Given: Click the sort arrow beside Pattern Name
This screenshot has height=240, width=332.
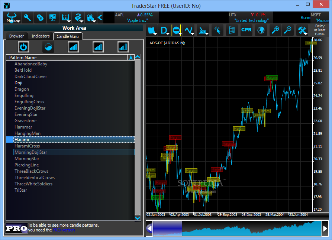Looking at the screenshot, I should click(x=131, y=58).
